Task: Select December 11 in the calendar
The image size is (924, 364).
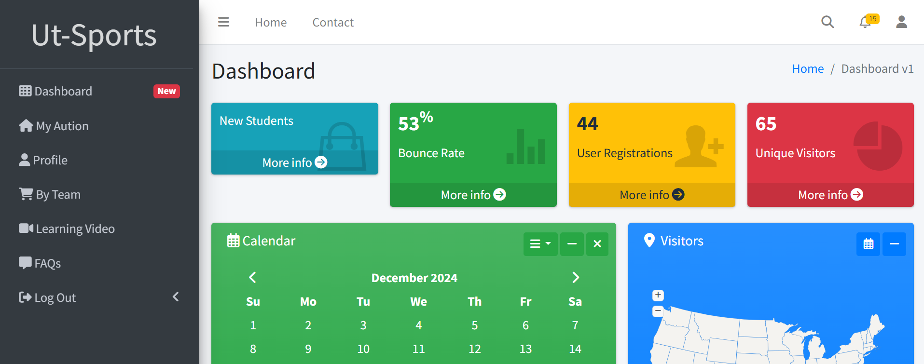Action: tap(418, 349)
